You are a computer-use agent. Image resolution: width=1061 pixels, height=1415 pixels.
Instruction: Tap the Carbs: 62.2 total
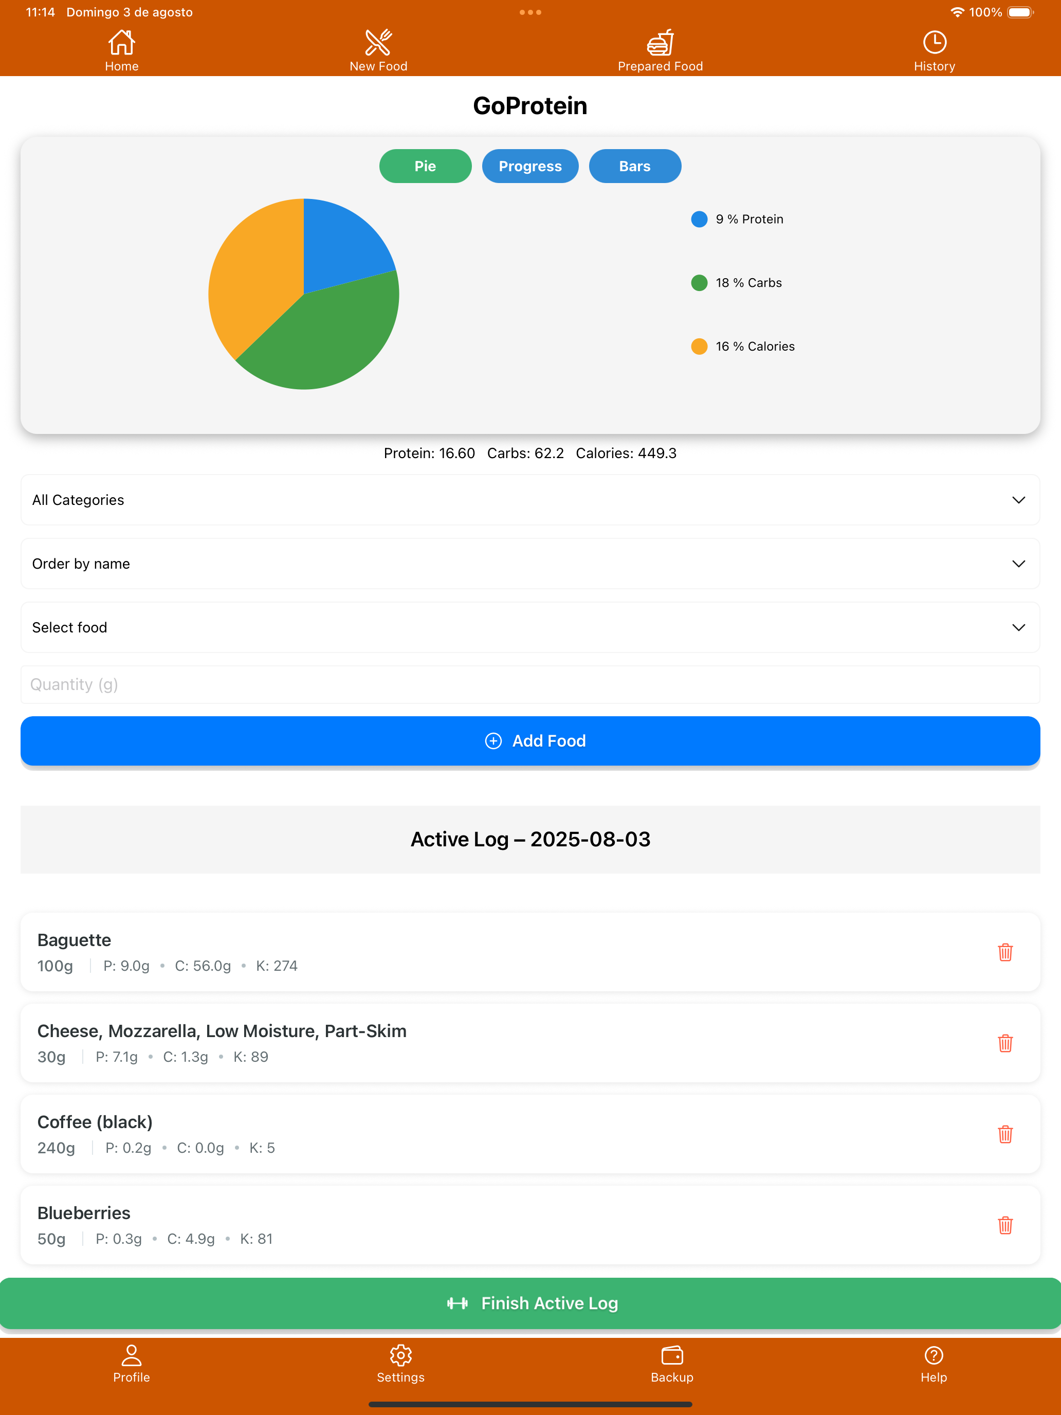coord(526,453)
